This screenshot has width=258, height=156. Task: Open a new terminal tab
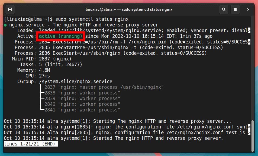[x=10, y=9]
